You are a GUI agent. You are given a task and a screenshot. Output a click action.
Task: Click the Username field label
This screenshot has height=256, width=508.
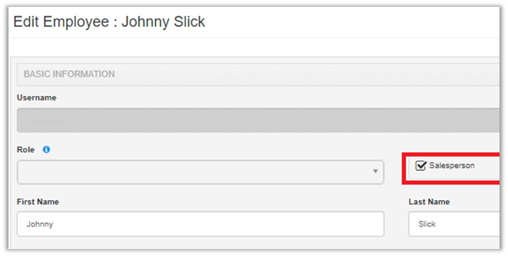tap(37, 98)
